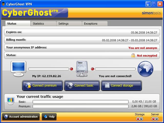Open the Help button
Viewport: 164px width, 123px height.
[x=49, y=117]
